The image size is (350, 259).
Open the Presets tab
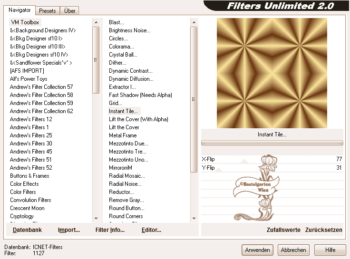pyautogui.click(x=48, y=11)
